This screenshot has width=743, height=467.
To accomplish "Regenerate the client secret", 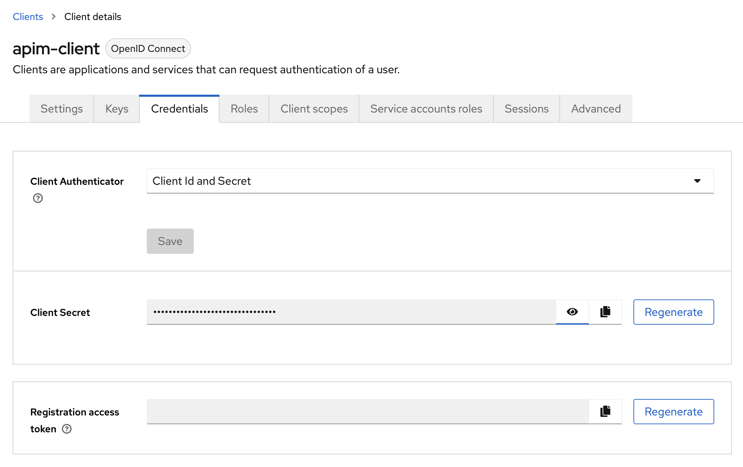I will [673, 312].
